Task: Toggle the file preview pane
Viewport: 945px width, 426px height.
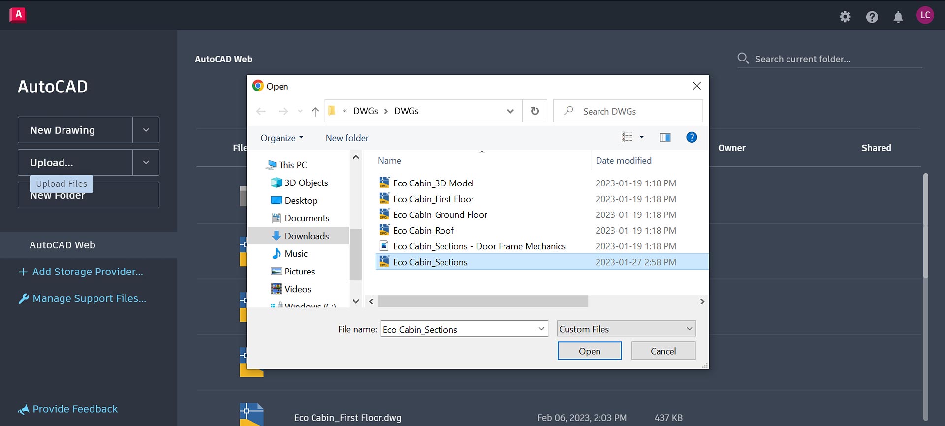Action: coord(664,138)
